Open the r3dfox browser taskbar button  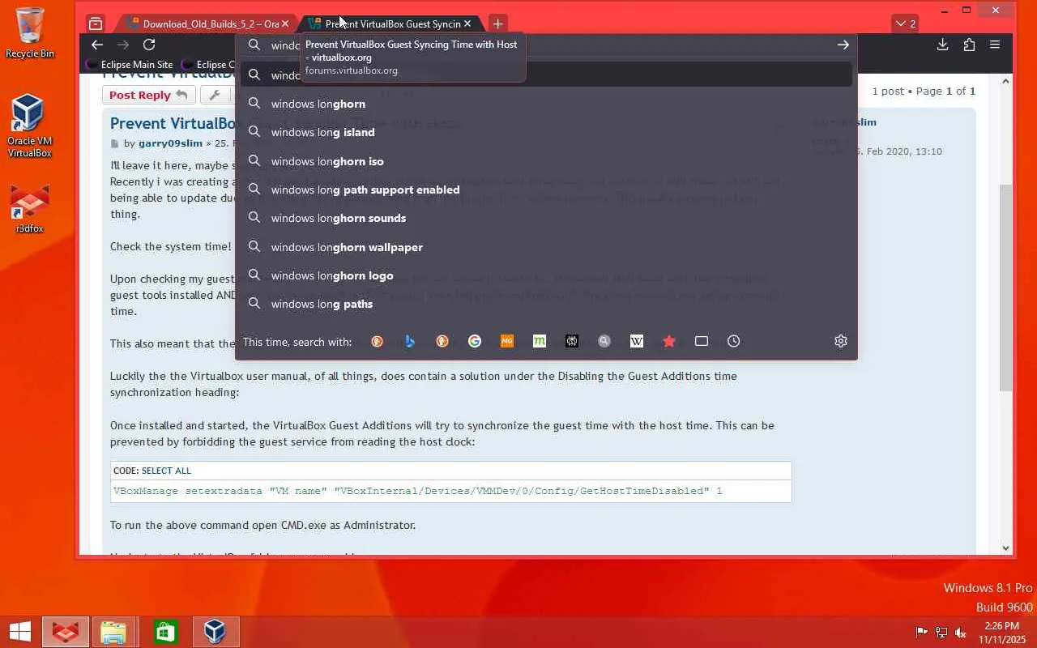(x=66, y=632)
